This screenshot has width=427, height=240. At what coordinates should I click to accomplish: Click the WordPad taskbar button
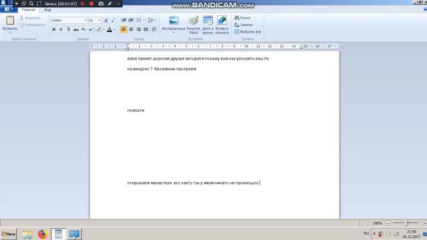click(58, 234)
